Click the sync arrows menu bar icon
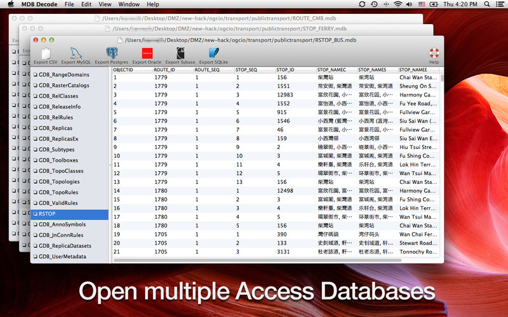508x317 pixels. point(362,4)
